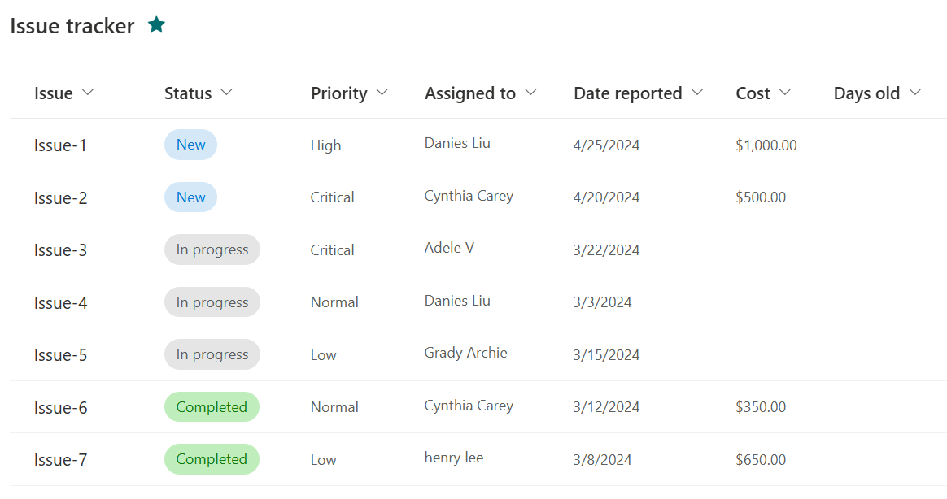Expand the Status column menu
This screenshot has width=947, height=499.
[x=226, y=93]
